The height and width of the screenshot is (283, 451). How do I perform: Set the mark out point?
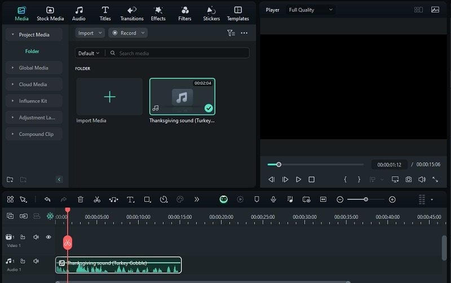tap(359, 179)
